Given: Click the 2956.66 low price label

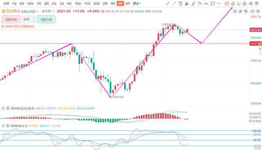Looking at the screenshot, I should (x=118, y=97).
